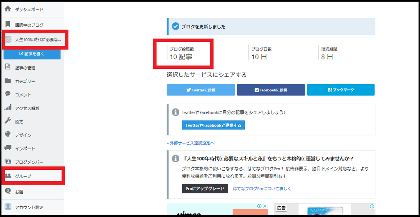Click the ad info icon on right ad
Image resolution: width=420 pixels, height=217 pixels.
coord(372,206)
